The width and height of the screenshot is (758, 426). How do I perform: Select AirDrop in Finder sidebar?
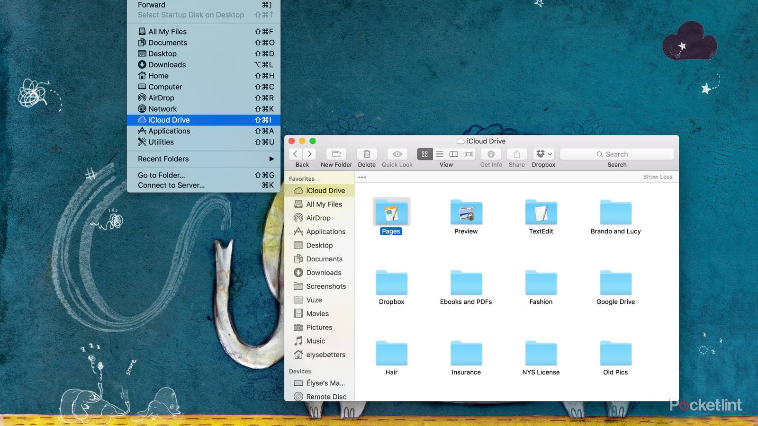(319, 218)
